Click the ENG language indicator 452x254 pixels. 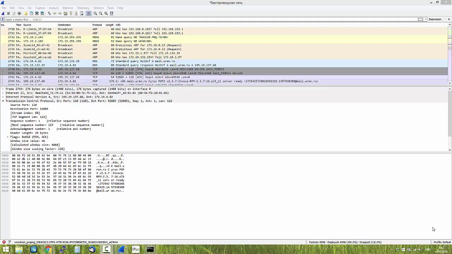(428, 250)
